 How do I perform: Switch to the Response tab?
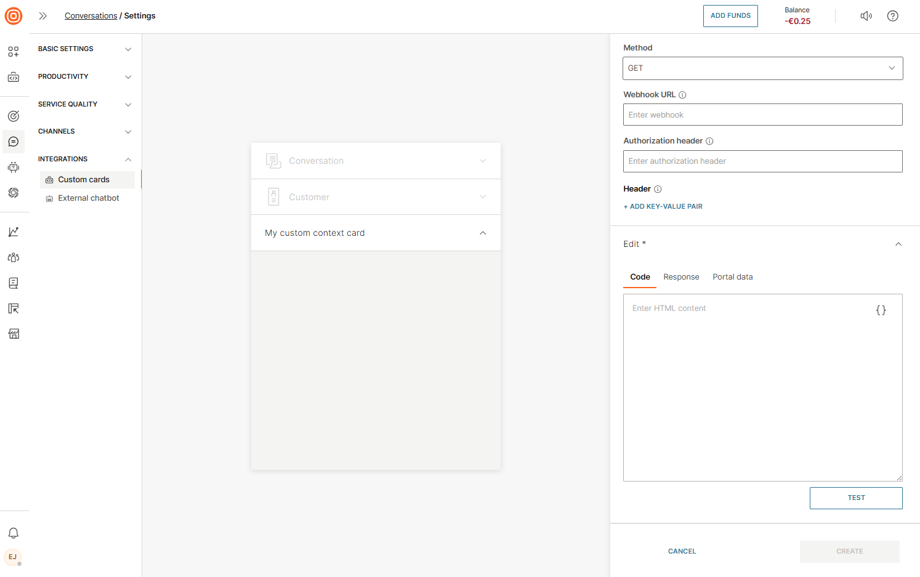(681, 277)
